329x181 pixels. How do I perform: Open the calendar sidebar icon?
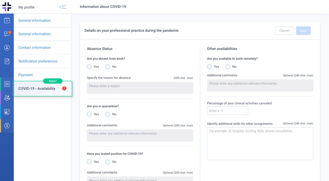click(7, 20)
